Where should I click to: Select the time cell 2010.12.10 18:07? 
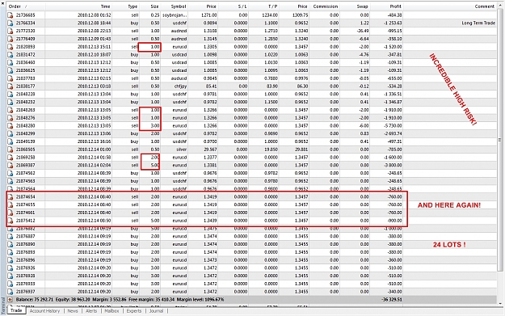(x=94, y=55)
